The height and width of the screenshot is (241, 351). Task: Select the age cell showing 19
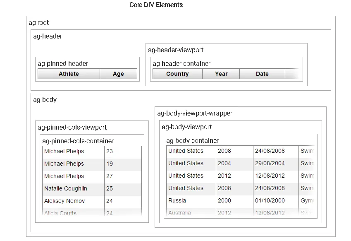pos(110,164)
